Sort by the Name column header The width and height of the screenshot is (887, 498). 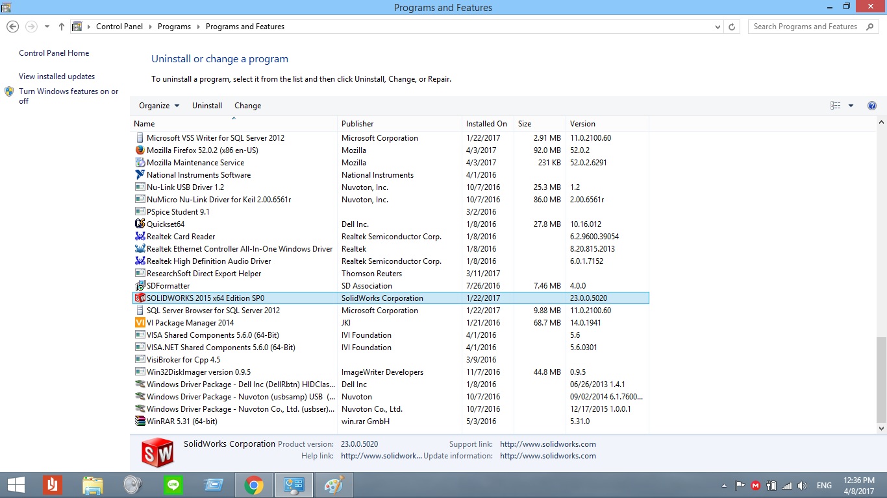[234, 124]
